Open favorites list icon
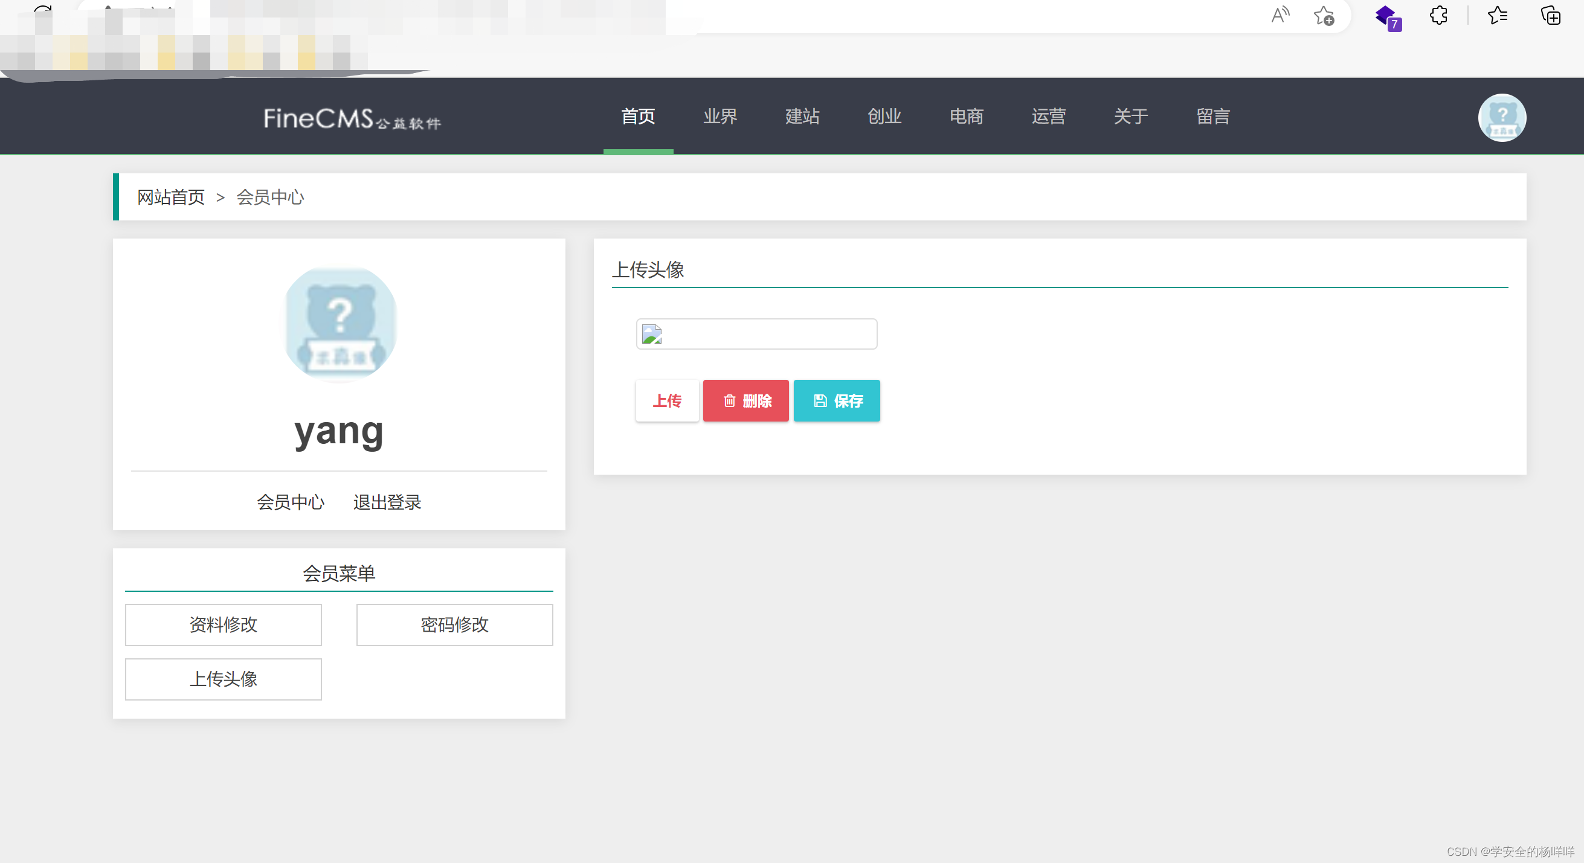1584x863 pixels. click(x=1497, y=15)
